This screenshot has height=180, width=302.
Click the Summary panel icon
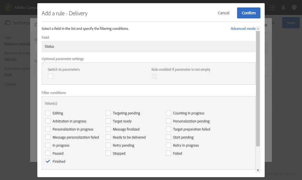(8, 23)
